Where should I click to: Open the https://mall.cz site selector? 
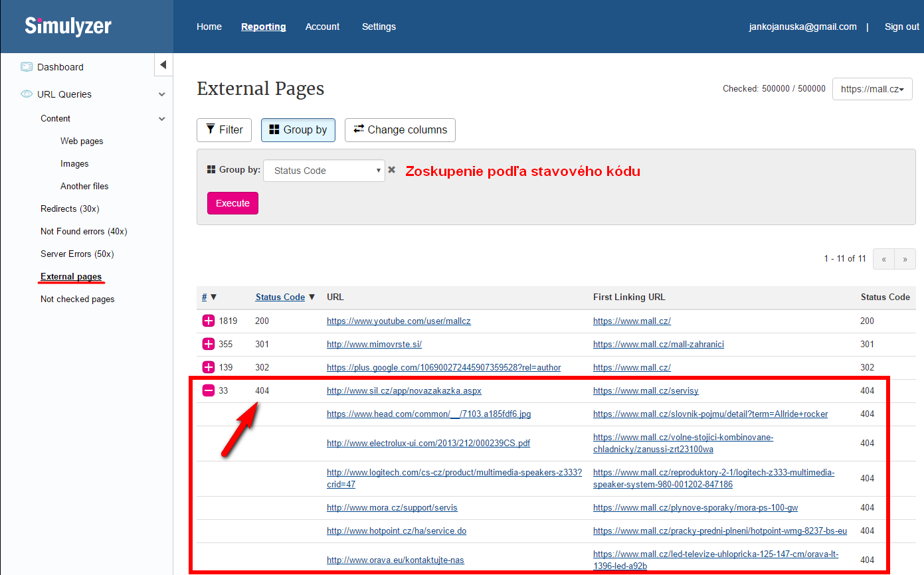click(872, 89)
